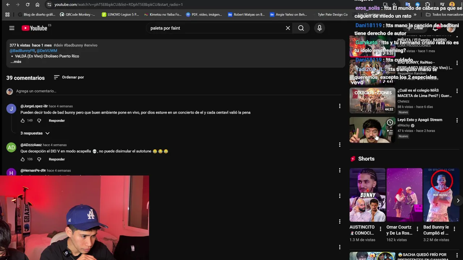Open options for AUSTINCITO short

[380, 229]
